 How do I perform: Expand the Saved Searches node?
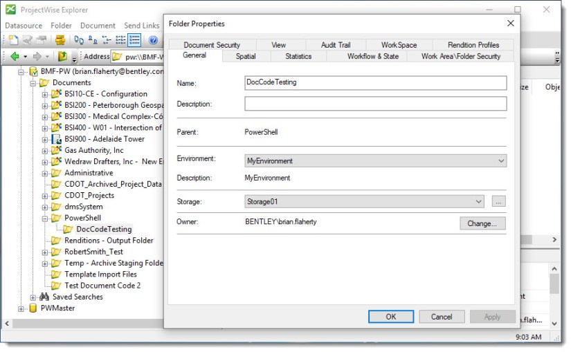click(33, 297)
